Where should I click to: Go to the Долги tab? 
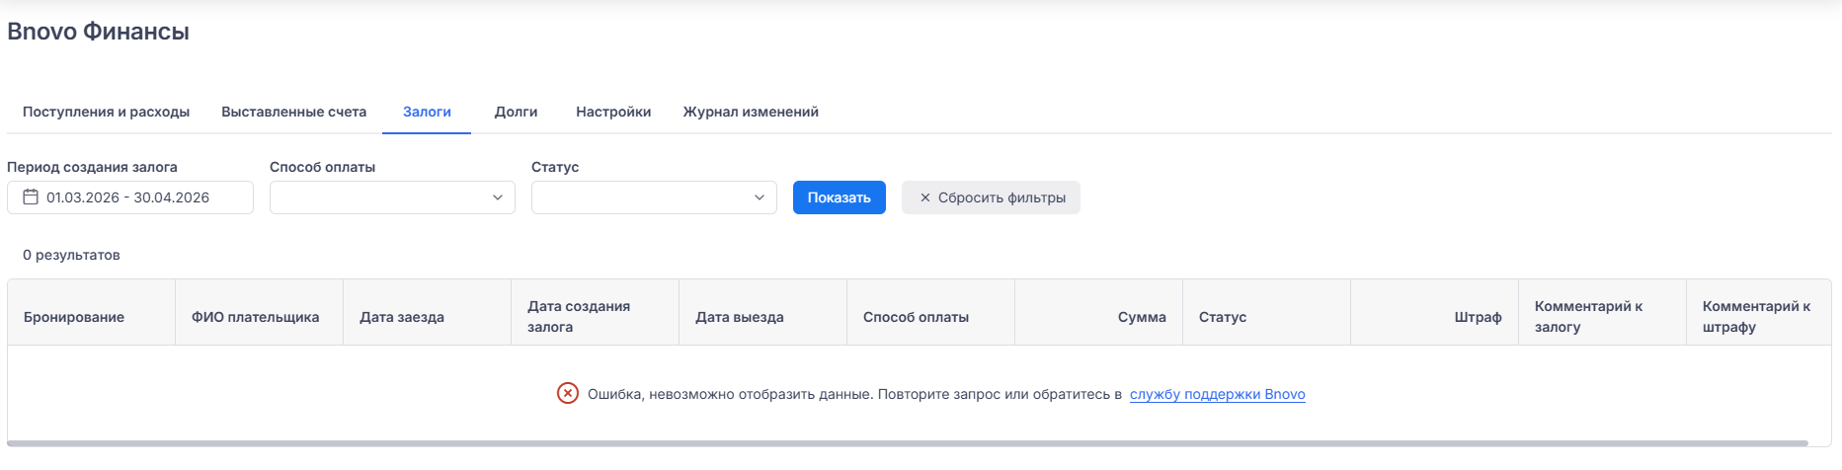click(x=516, y=112)
